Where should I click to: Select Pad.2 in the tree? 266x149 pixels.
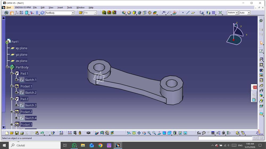tap(24, 99)
